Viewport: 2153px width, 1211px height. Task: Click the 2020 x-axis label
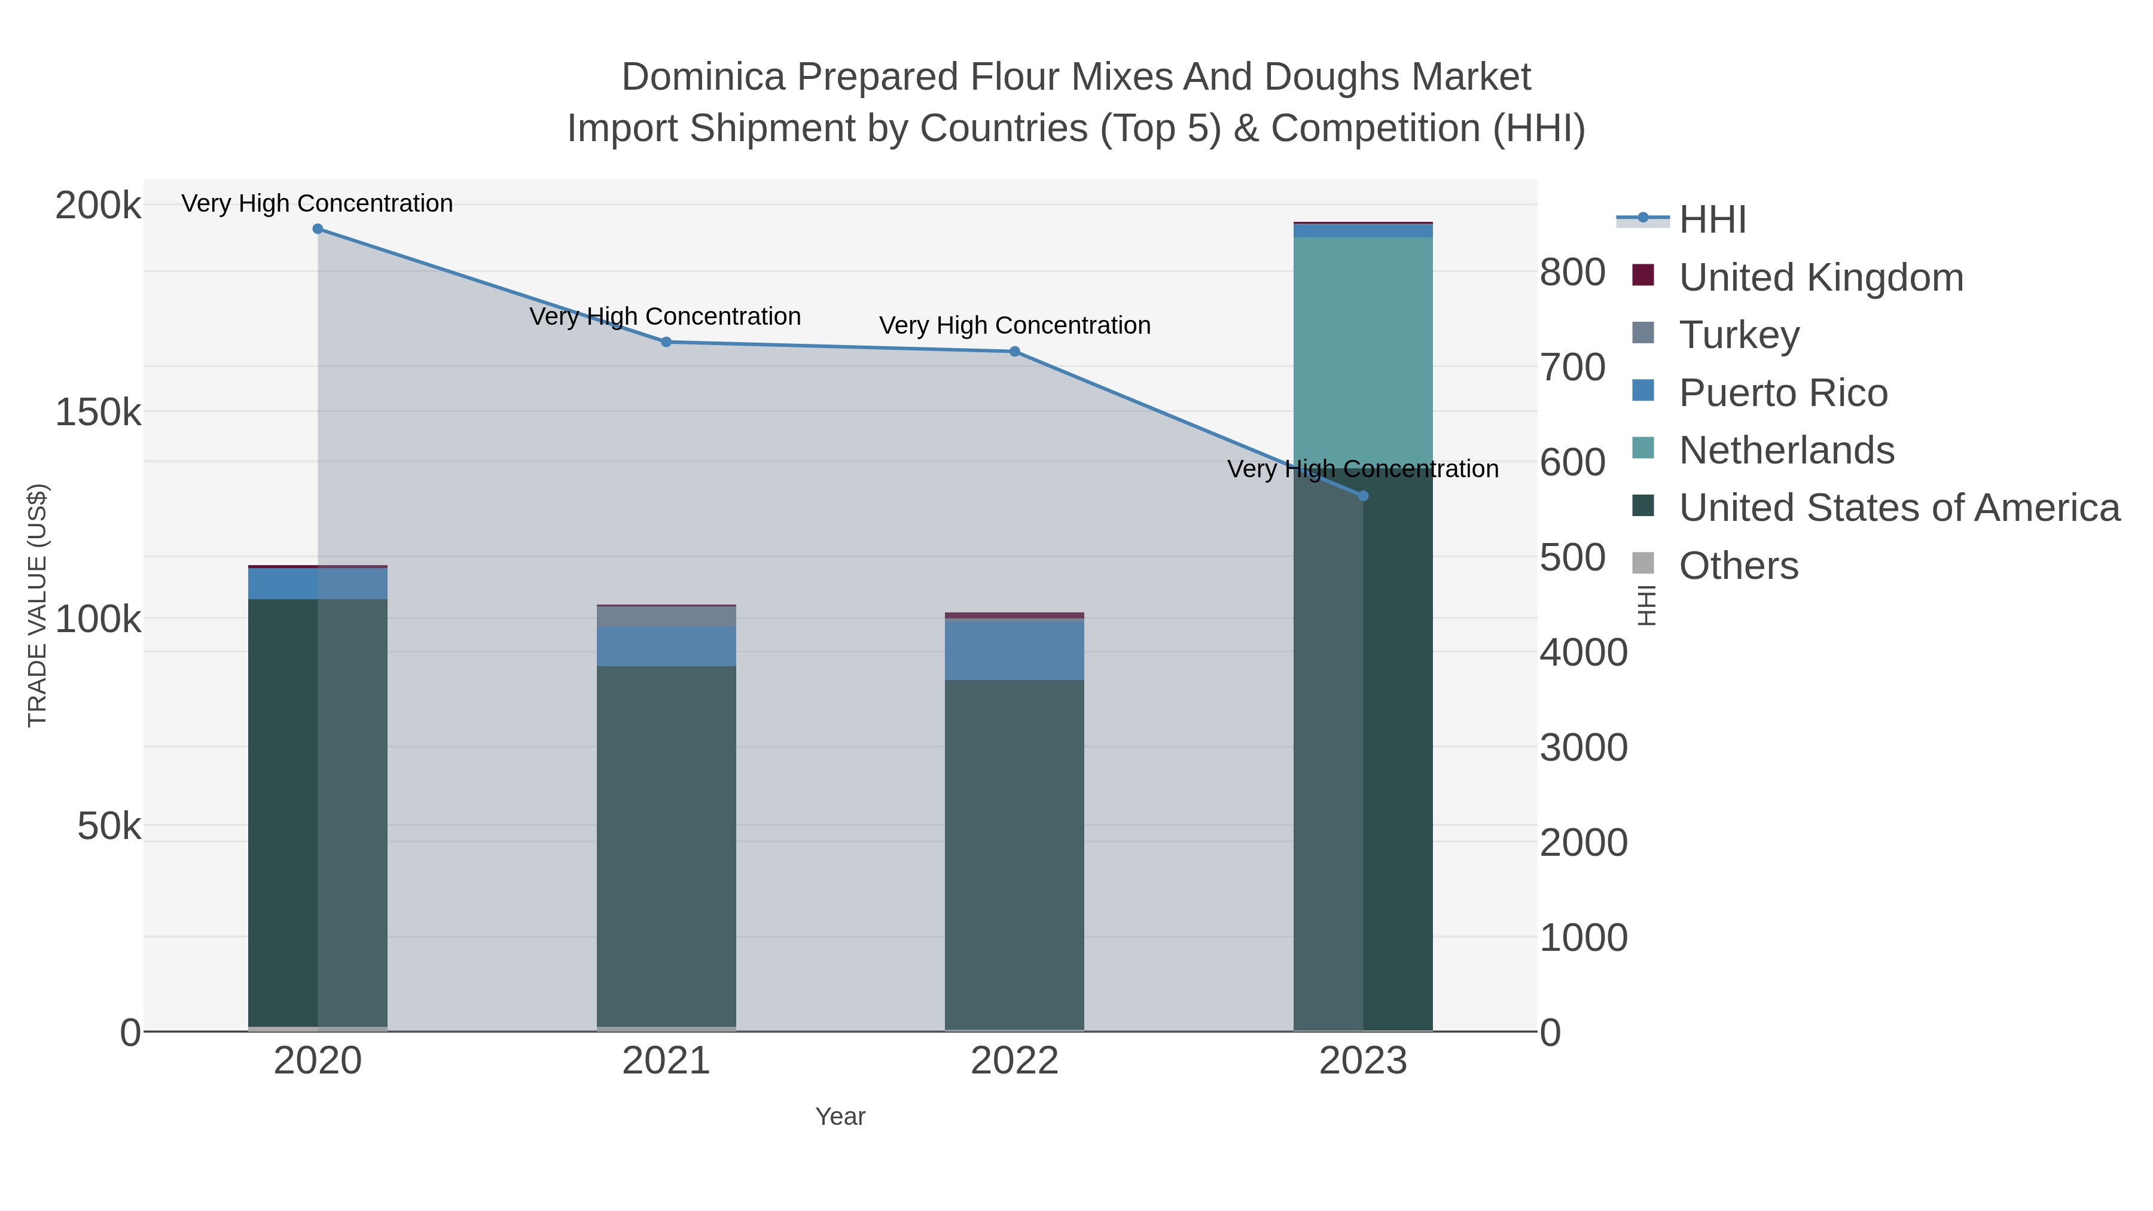318,1061
